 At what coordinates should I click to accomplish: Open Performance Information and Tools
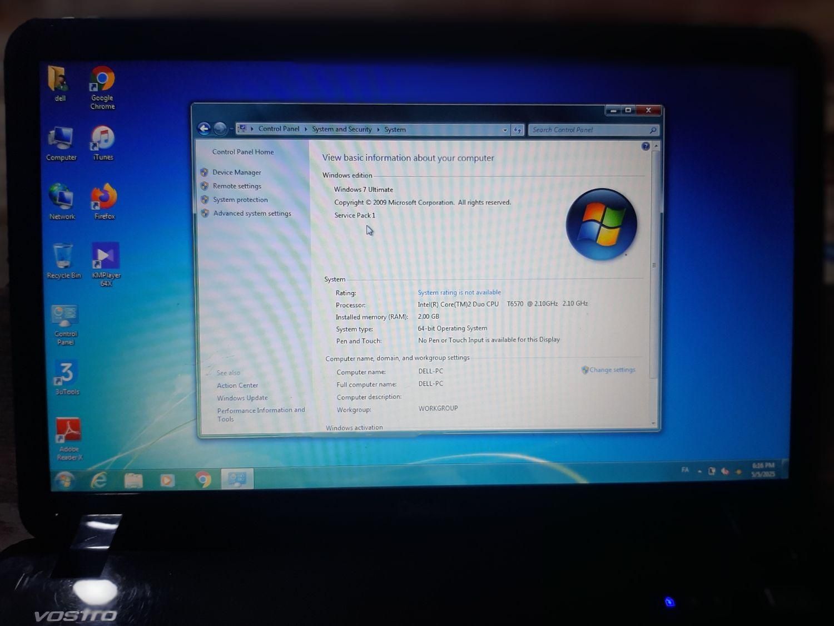[x=261, y=415]
